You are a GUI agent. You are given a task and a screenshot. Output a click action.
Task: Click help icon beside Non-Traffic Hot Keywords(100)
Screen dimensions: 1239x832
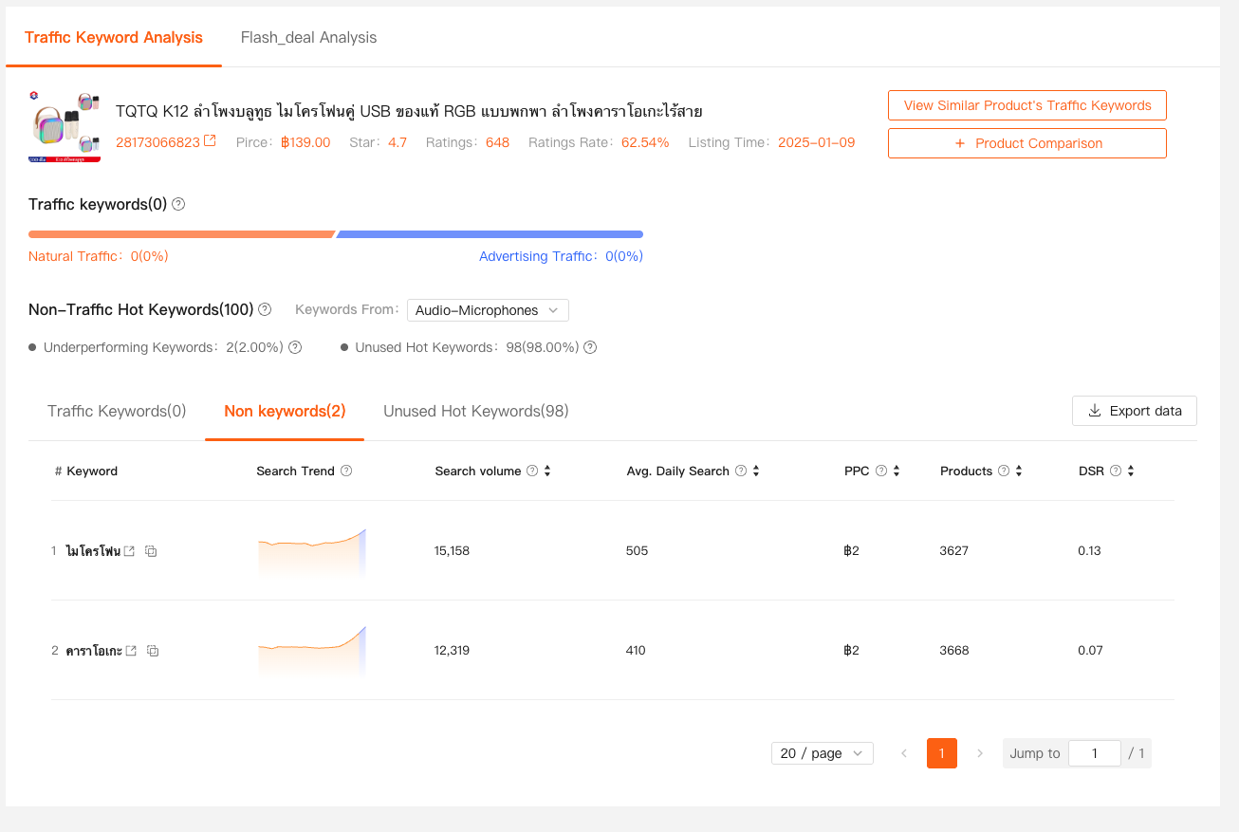coord(265,309)
